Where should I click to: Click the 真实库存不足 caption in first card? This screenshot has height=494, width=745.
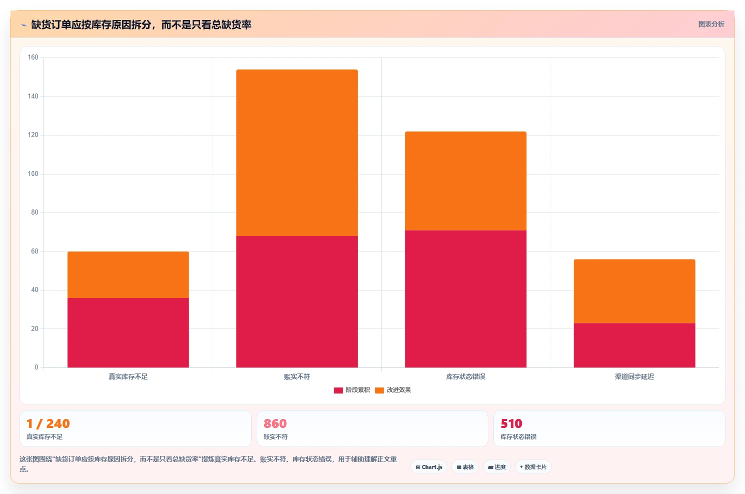click(45, 437)
